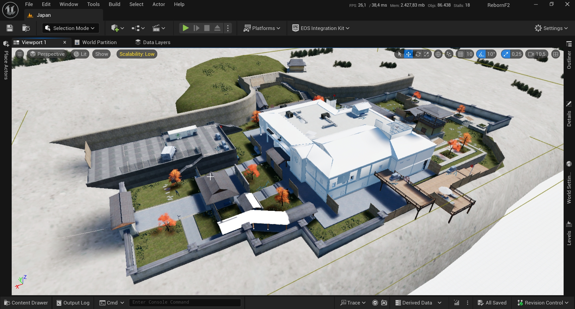This screenshot has width=575, height=309.
Task: Click the surface snapping icon
Action: (449, 54)
